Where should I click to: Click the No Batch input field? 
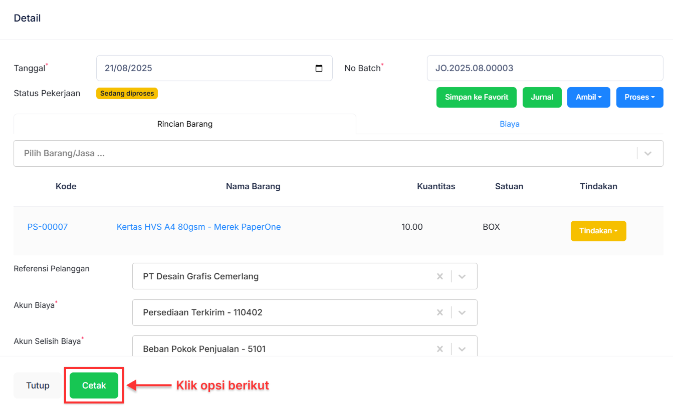pos(545,68)
